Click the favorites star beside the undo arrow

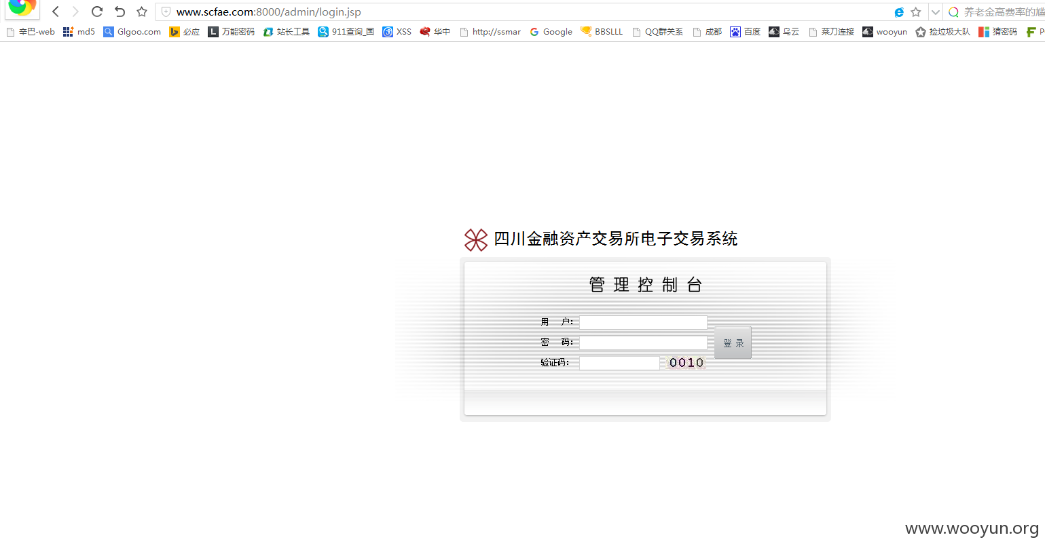141,12
